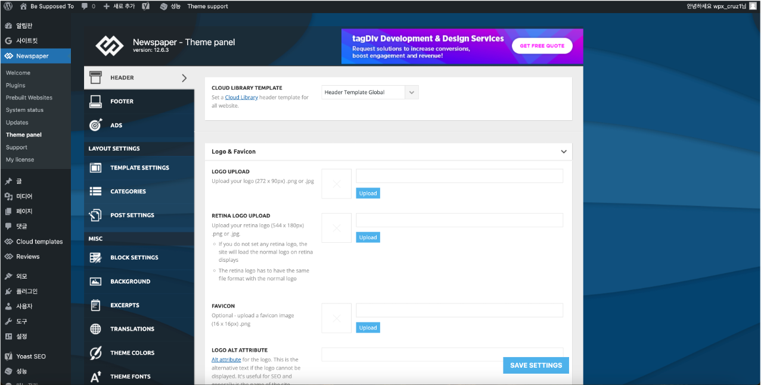Click the Ads target icon
Image resolution: width=761 pixels, height=385 pixels.
click(95, 125)
